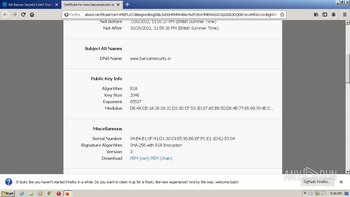
Task: Click the taskbar clock 5:46 PM
Action: pyautogui.click(x=336, y=193)
